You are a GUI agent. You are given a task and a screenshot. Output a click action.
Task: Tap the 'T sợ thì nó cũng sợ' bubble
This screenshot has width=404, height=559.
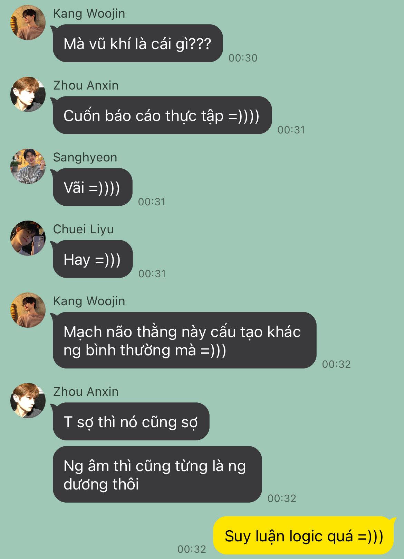click(x=131, y=421)
